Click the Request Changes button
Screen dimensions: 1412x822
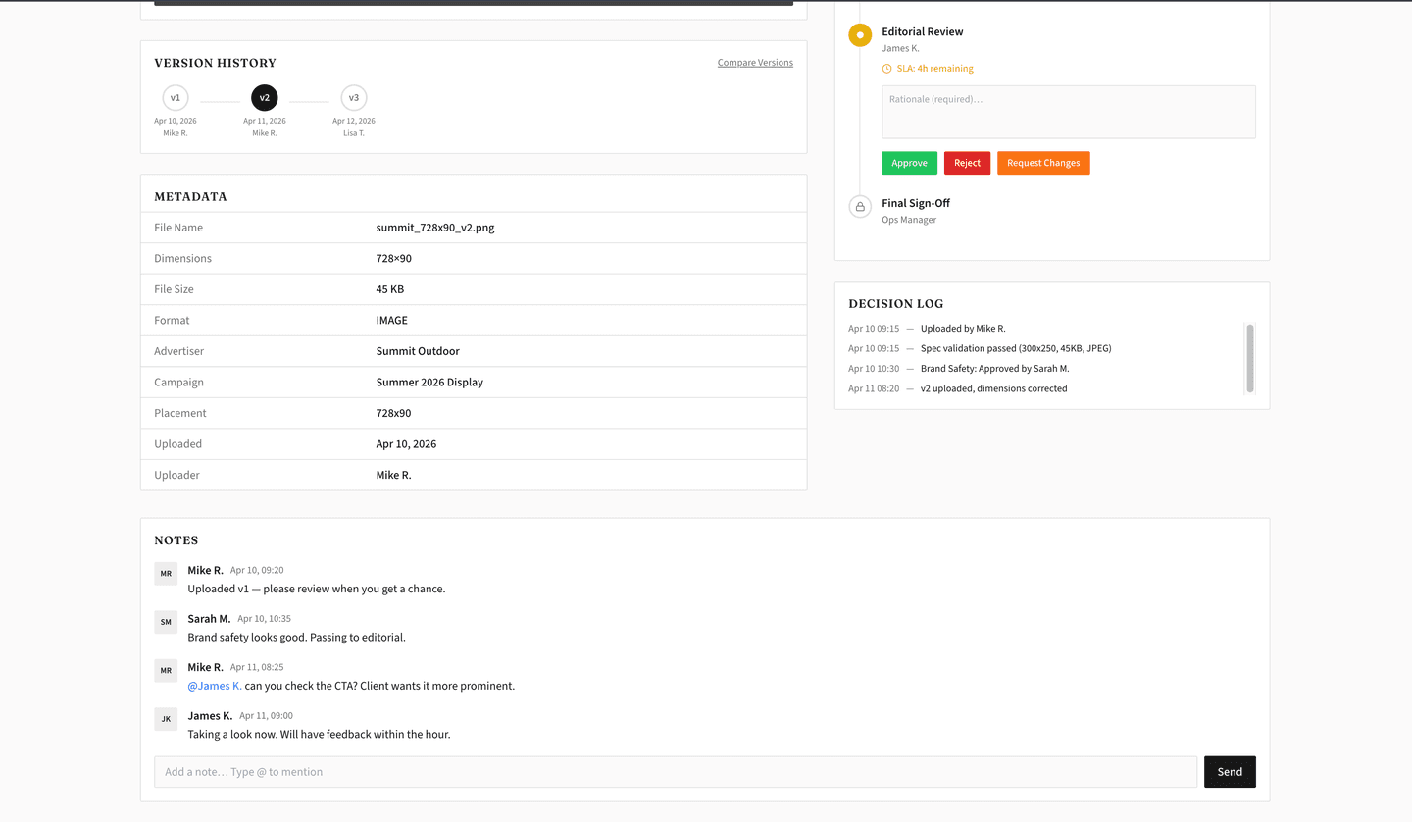click(x=1042, y=163)
